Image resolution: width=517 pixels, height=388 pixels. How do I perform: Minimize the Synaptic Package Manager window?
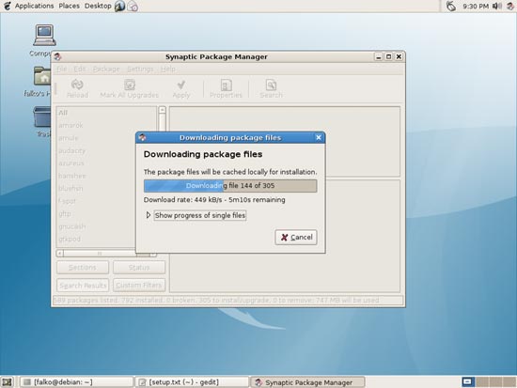(x=379, y=56)
